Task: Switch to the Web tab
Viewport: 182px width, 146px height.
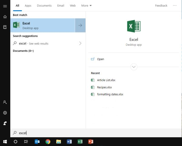Action: pos(73,5)
